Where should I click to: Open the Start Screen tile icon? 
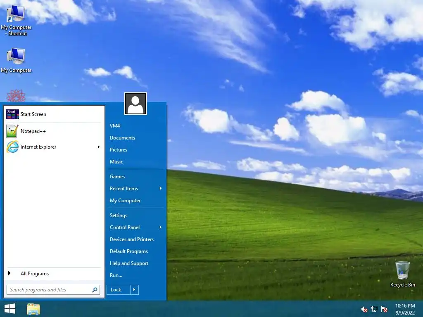pos(12,114)
